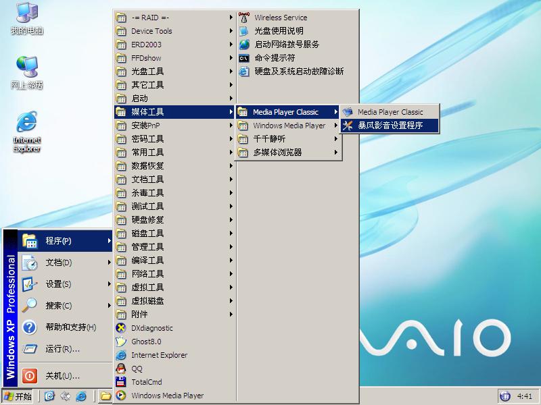This screenshot has height=405, width=541.
Task: Open the My Computer (我的电脑) desktop icon
Action: click(27, 19)
